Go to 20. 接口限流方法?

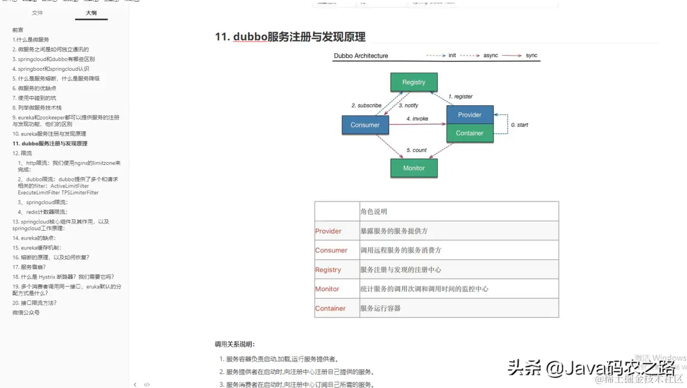tap(34, 303)
